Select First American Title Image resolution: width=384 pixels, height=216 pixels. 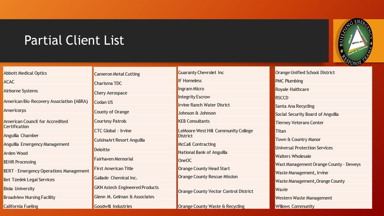(x=114, y=169)
